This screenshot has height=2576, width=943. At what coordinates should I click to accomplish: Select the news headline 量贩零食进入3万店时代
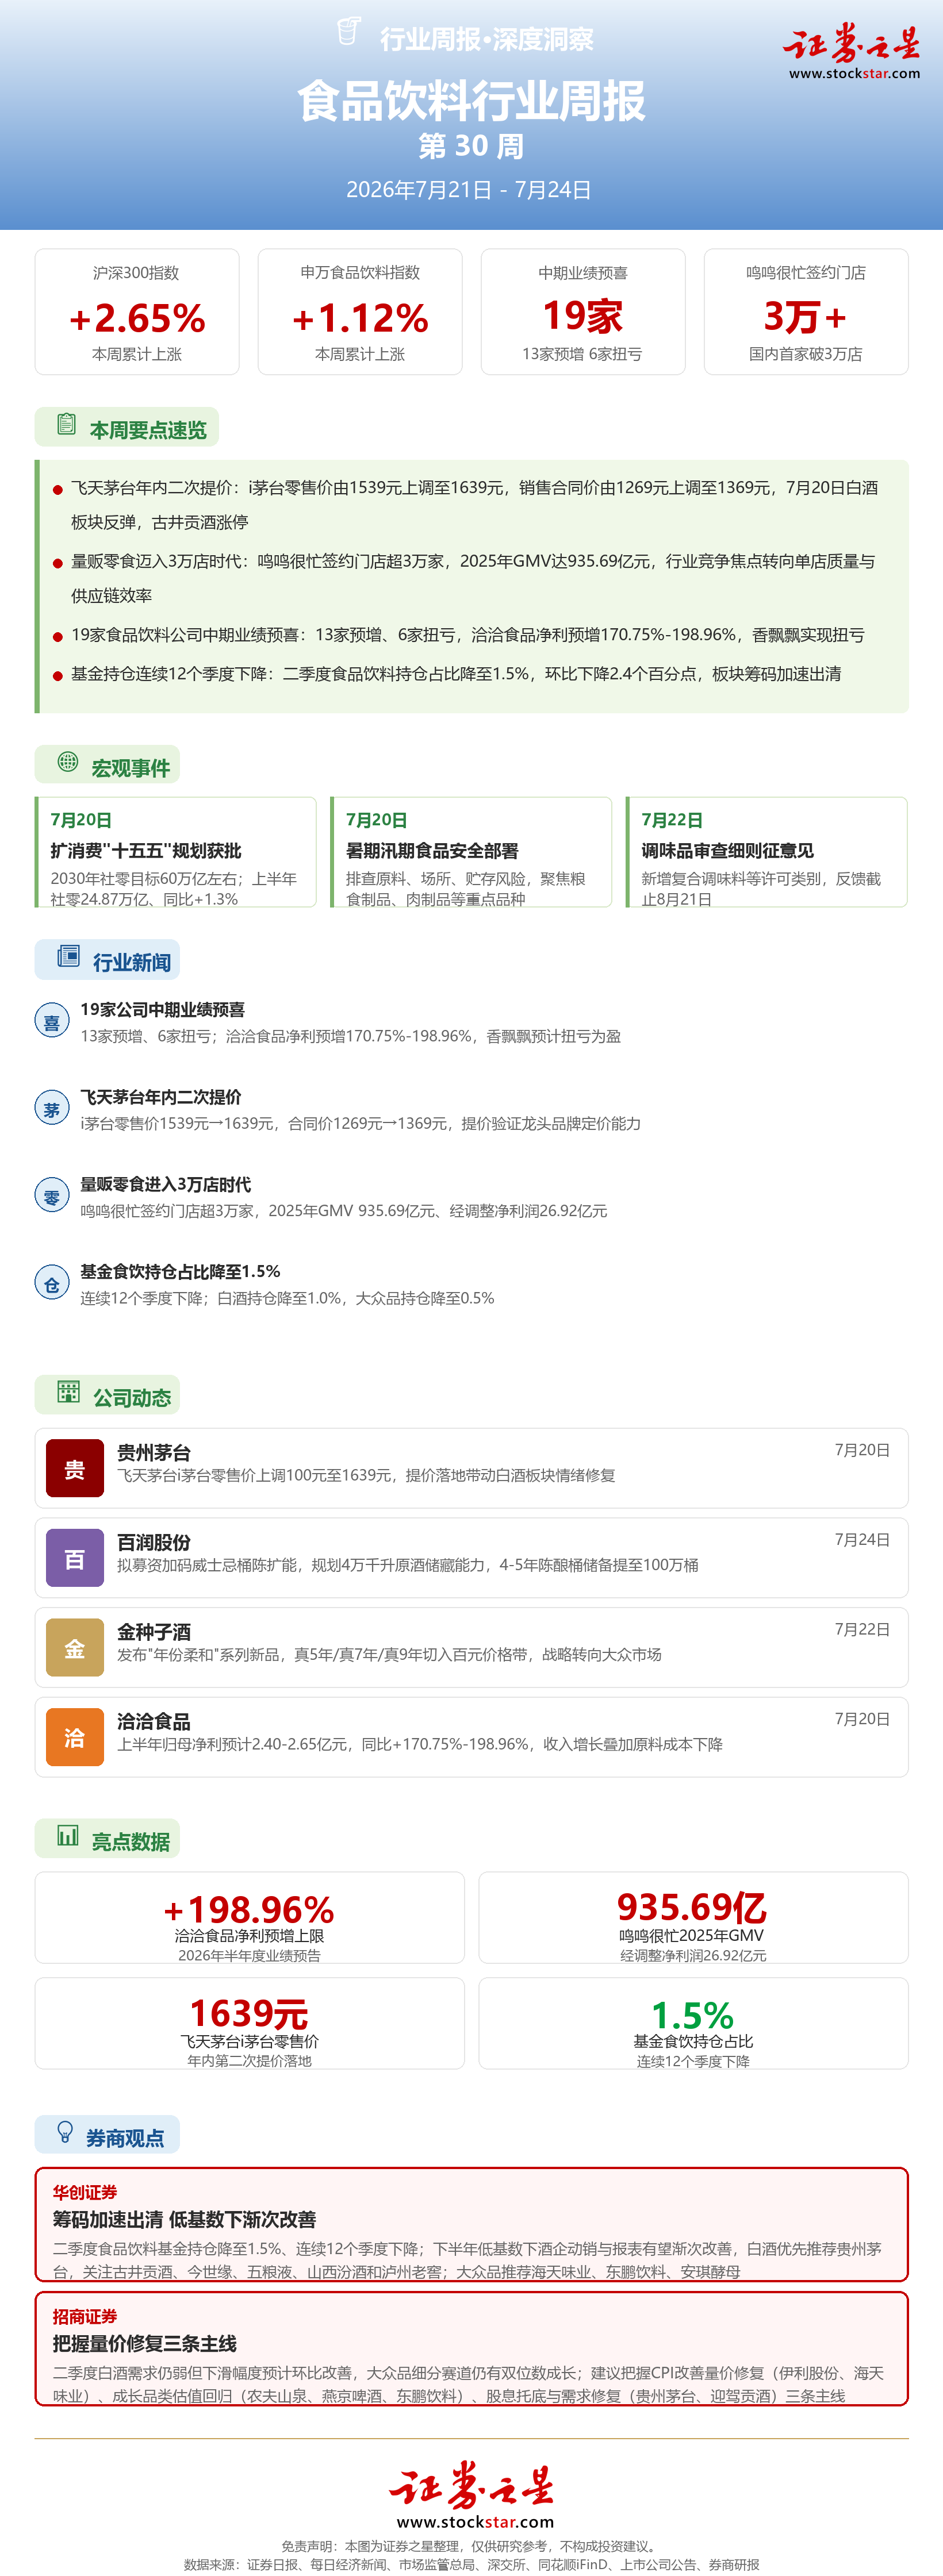click(166, 1184)
